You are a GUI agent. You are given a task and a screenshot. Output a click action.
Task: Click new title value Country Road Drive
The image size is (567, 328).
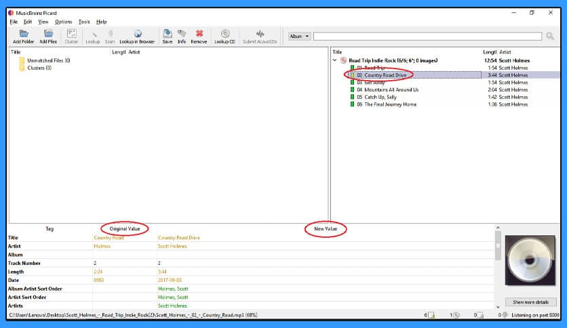[x=179, y=238]
